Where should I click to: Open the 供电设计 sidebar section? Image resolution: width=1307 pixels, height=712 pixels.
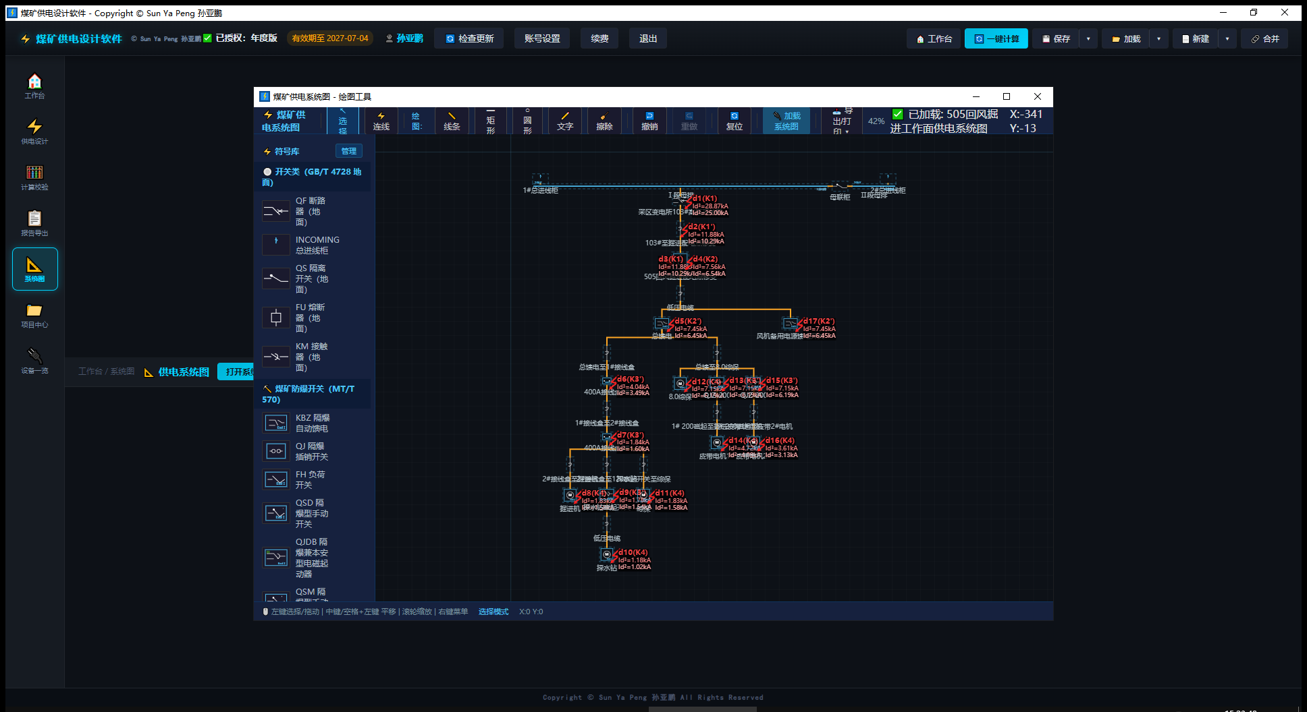tap(34, 131)
